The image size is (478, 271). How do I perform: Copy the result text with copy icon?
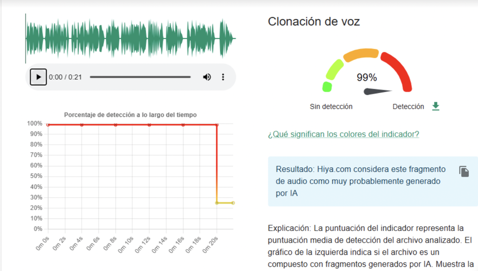click(464, 172)
